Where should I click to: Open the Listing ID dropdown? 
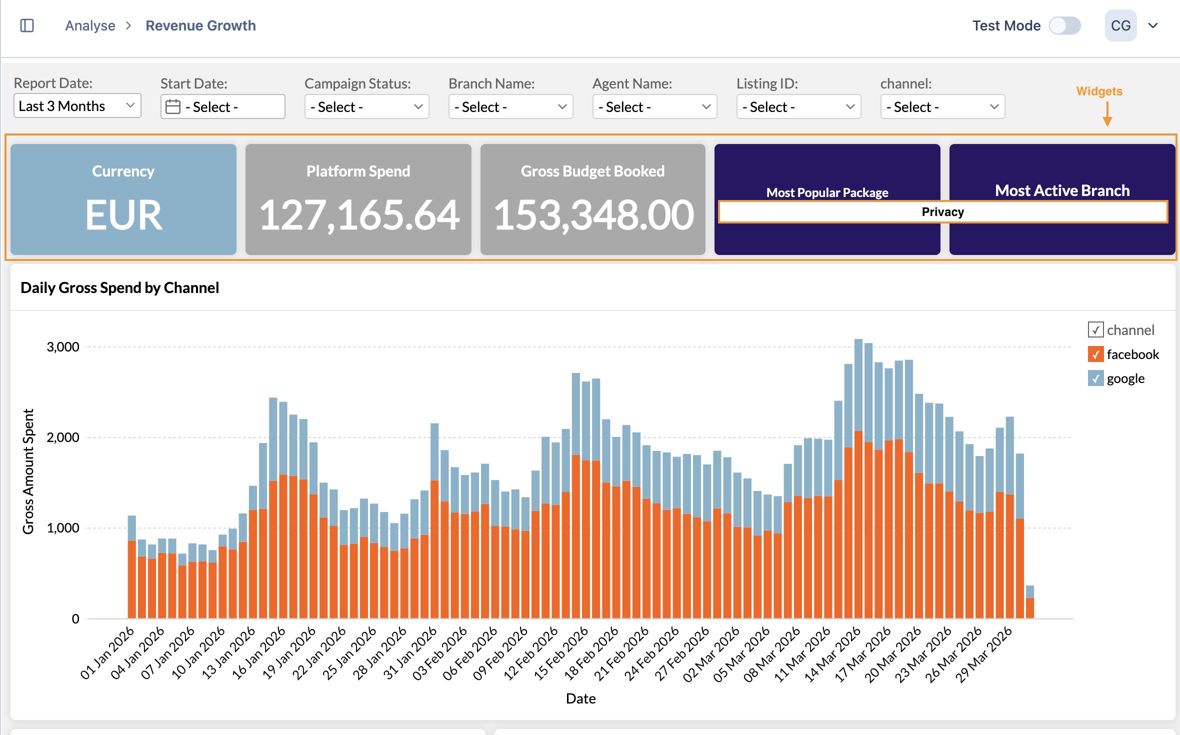click(798, 107)
